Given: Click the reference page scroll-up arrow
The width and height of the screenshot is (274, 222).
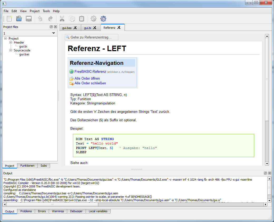Looking at the screenshot, I should click(267, 36).
